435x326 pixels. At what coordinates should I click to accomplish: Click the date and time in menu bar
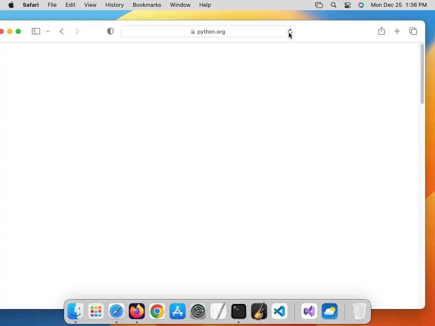point(398,5)
